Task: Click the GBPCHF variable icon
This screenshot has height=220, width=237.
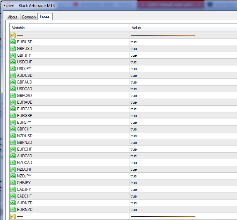Action: coord(13,129)
